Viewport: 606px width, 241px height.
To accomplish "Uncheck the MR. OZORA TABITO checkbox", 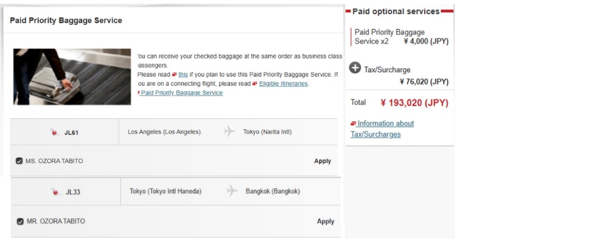I will coord(20,221).
